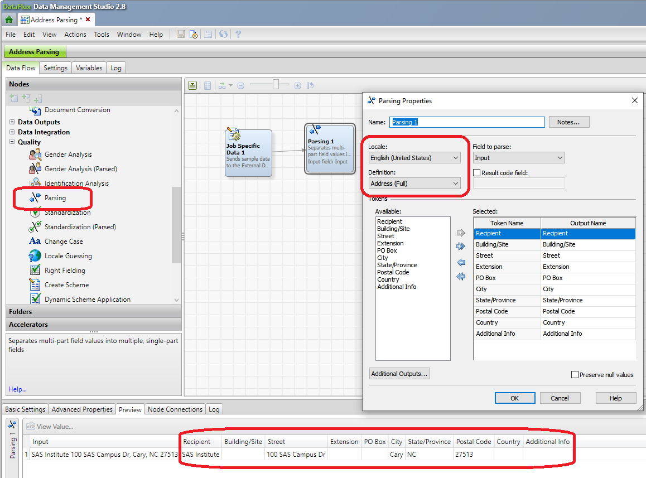
Task: Click the Save toolbar icon
Action: pyautogui.click(x=181, y=35)
